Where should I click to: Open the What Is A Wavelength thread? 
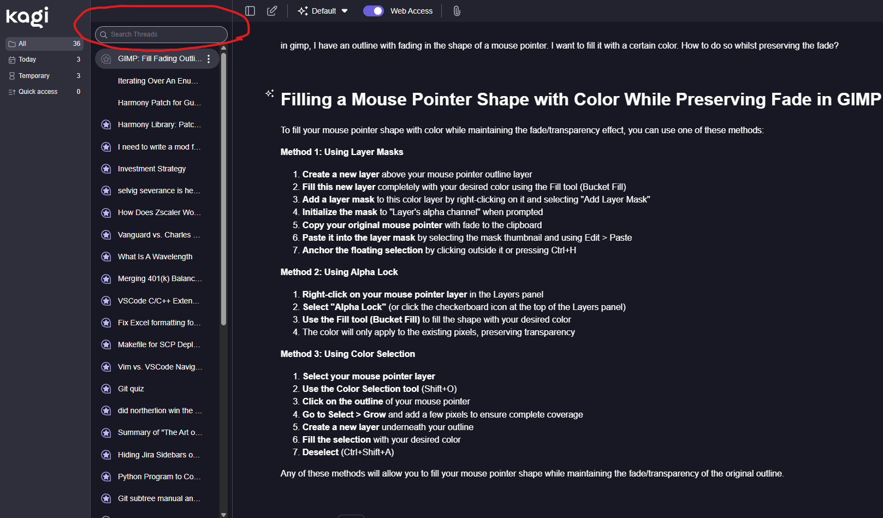pos(155,257)
